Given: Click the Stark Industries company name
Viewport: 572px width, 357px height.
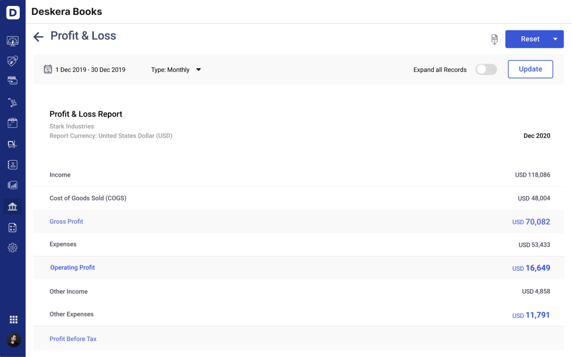Looking at the screenshot, I should click(71, 126).
